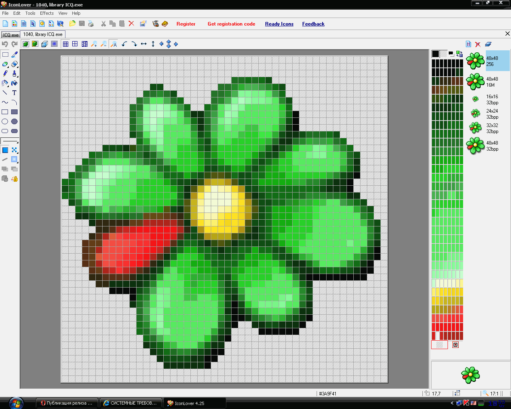Select the 16x16 32bpp image format
This screenshot has height=409, width=511.
488,99
